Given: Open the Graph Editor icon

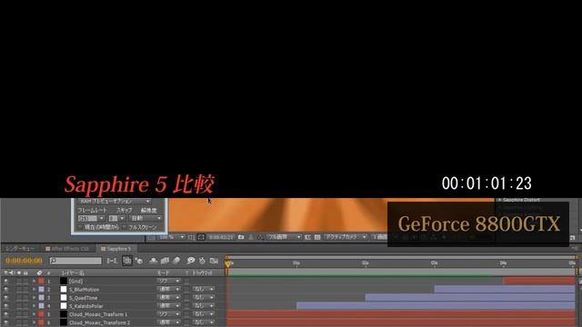Looking at the screenshot, I should click(214, 261).
